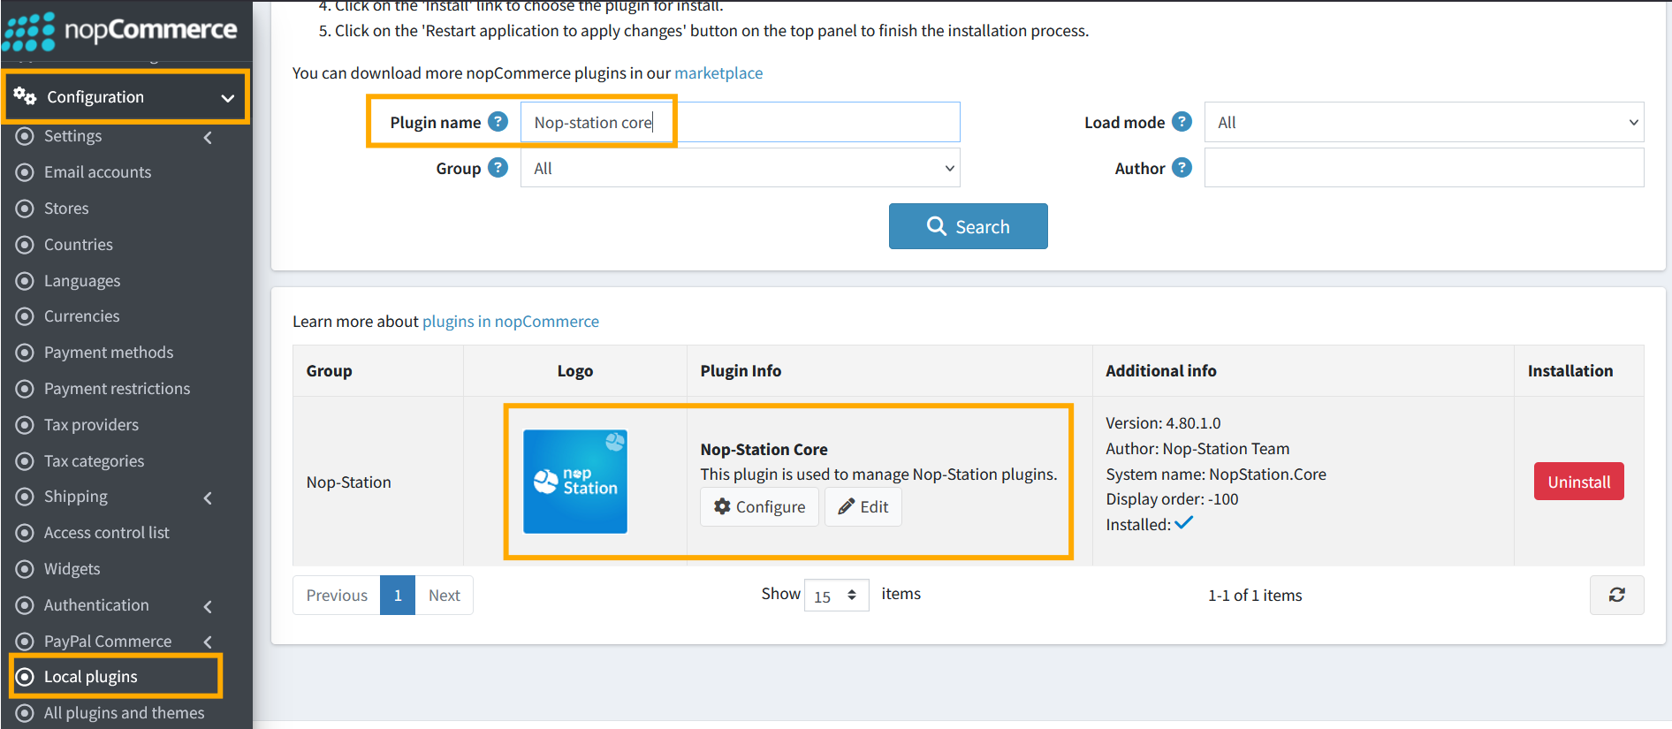
Task: Click the Version: 4.80.1.0 text
Action: pos(1163,423)
